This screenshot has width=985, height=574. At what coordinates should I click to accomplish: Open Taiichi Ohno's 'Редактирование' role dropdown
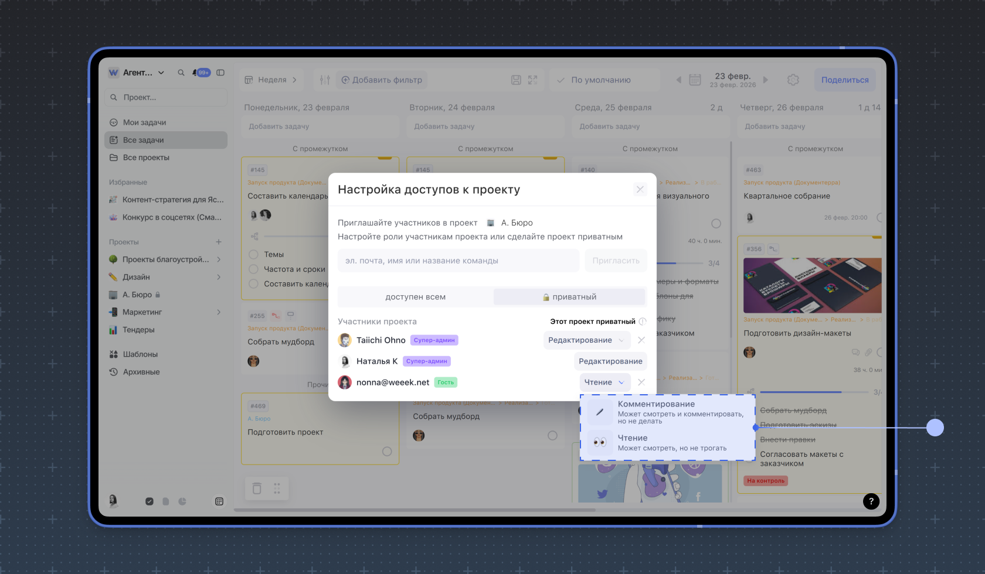pos(586,340)
